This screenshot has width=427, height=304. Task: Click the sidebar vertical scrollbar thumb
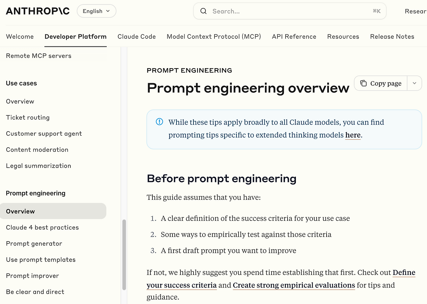[124, 254]
